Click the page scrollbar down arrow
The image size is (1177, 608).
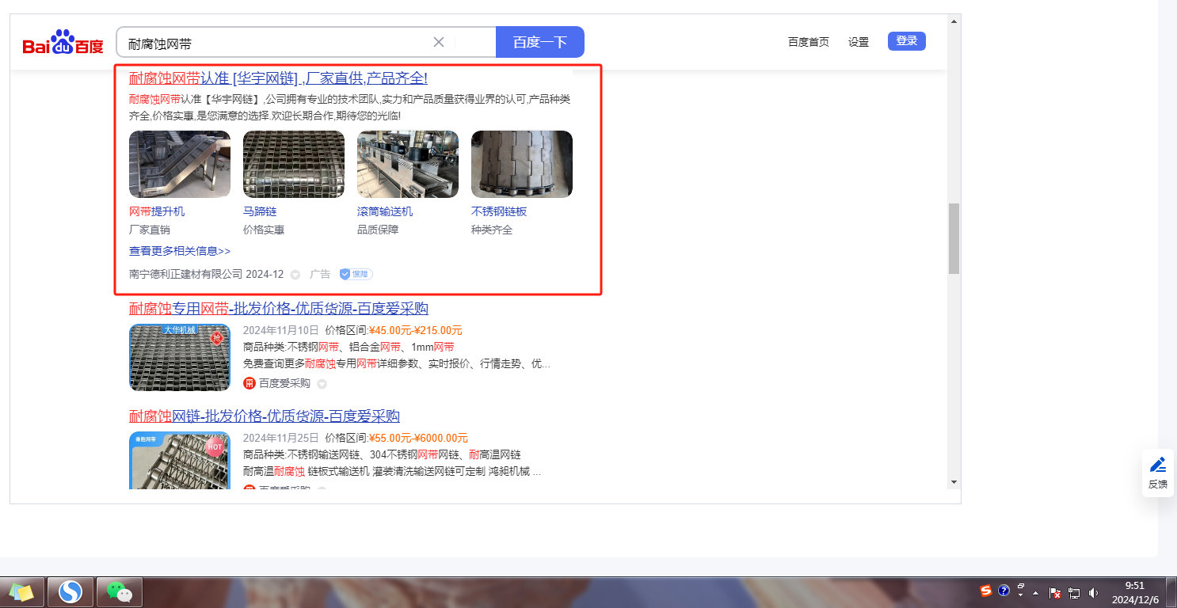coord(954,482)
